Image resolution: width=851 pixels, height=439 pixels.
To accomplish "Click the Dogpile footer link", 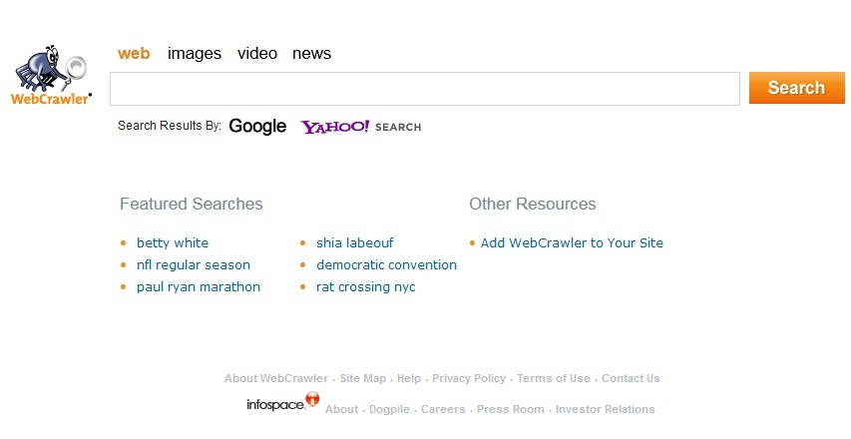I will point(389,410).
